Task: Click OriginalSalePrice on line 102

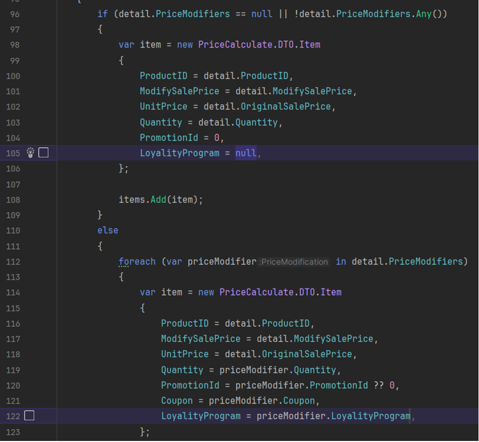Action: click(x=296, y=106)
